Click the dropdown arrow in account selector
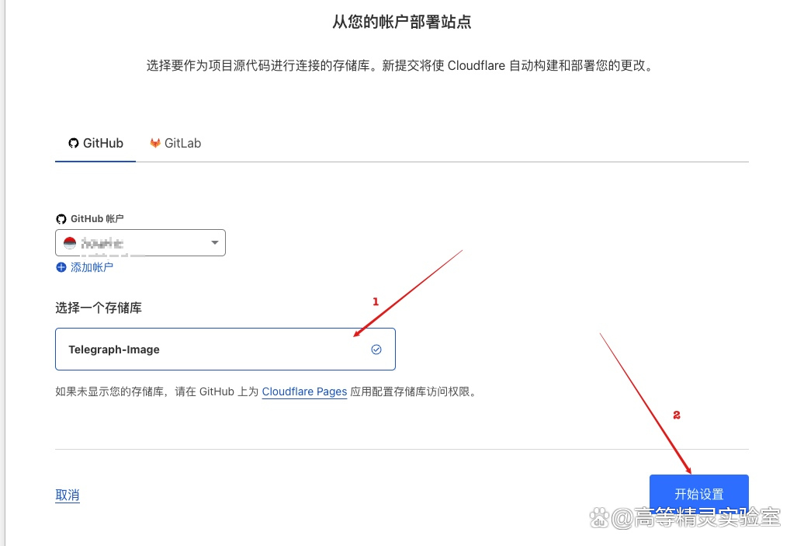The width and height of the screenshot is (797, 546). tap(214, 243)
